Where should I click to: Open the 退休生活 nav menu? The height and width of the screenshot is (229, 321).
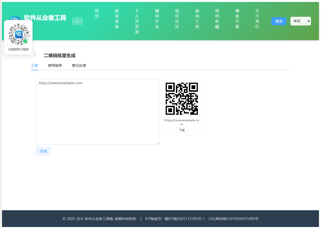[x=177, y=19]
